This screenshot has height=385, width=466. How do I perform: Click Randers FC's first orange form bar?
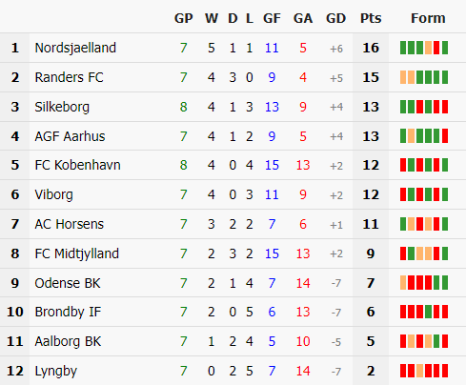(x=403, y=77)
